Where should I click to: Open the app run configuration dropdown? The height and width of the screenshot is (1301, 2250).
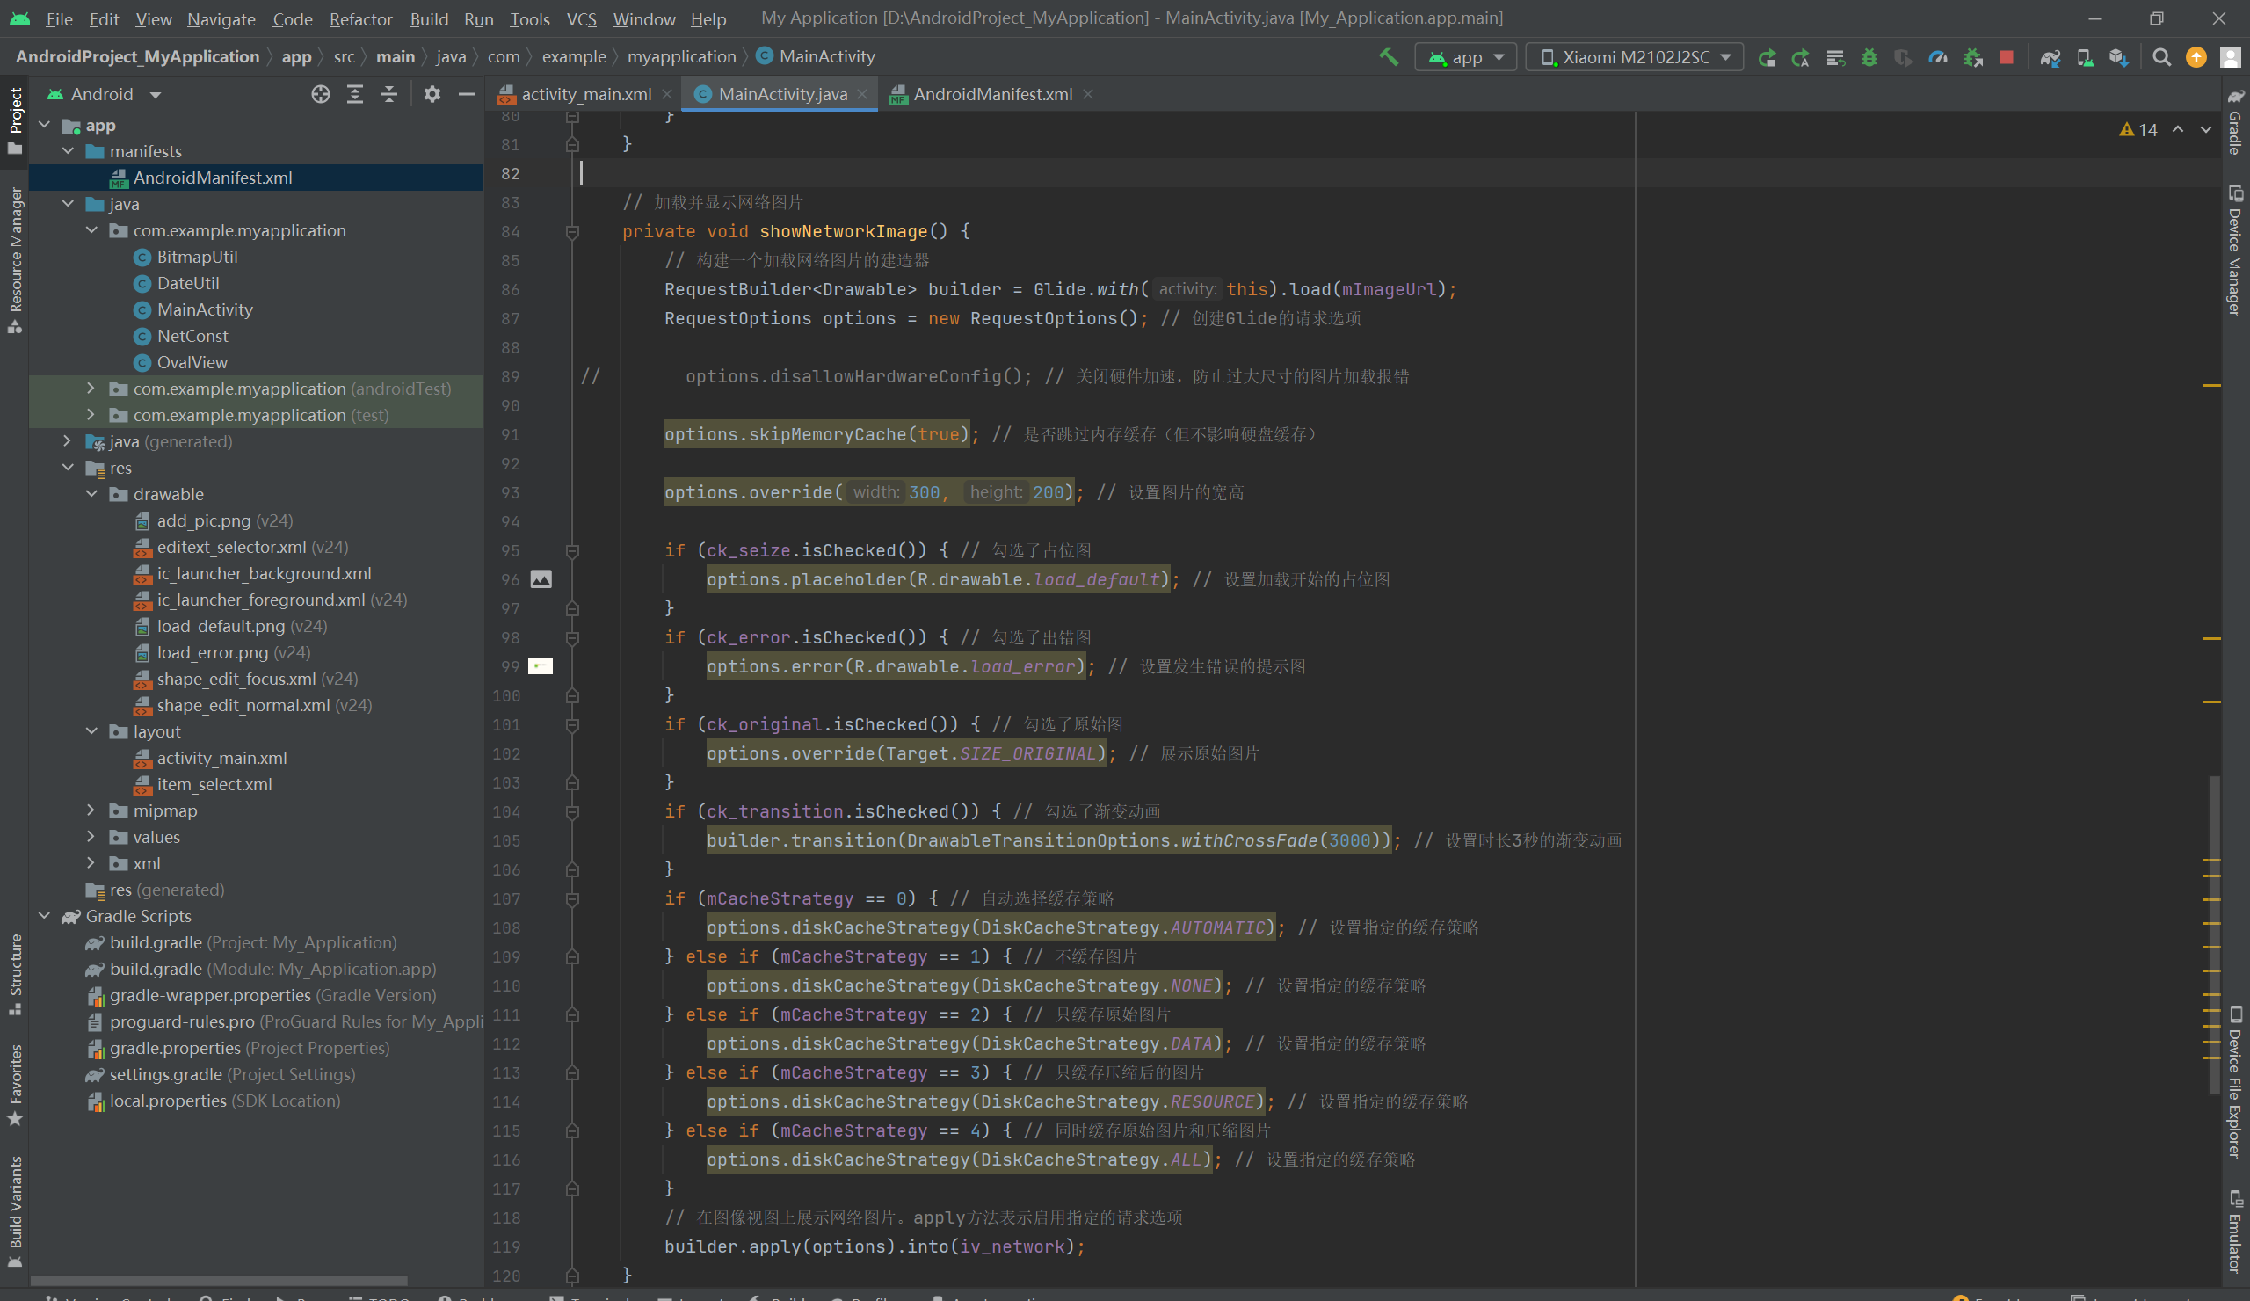[x=1466, y=57]
